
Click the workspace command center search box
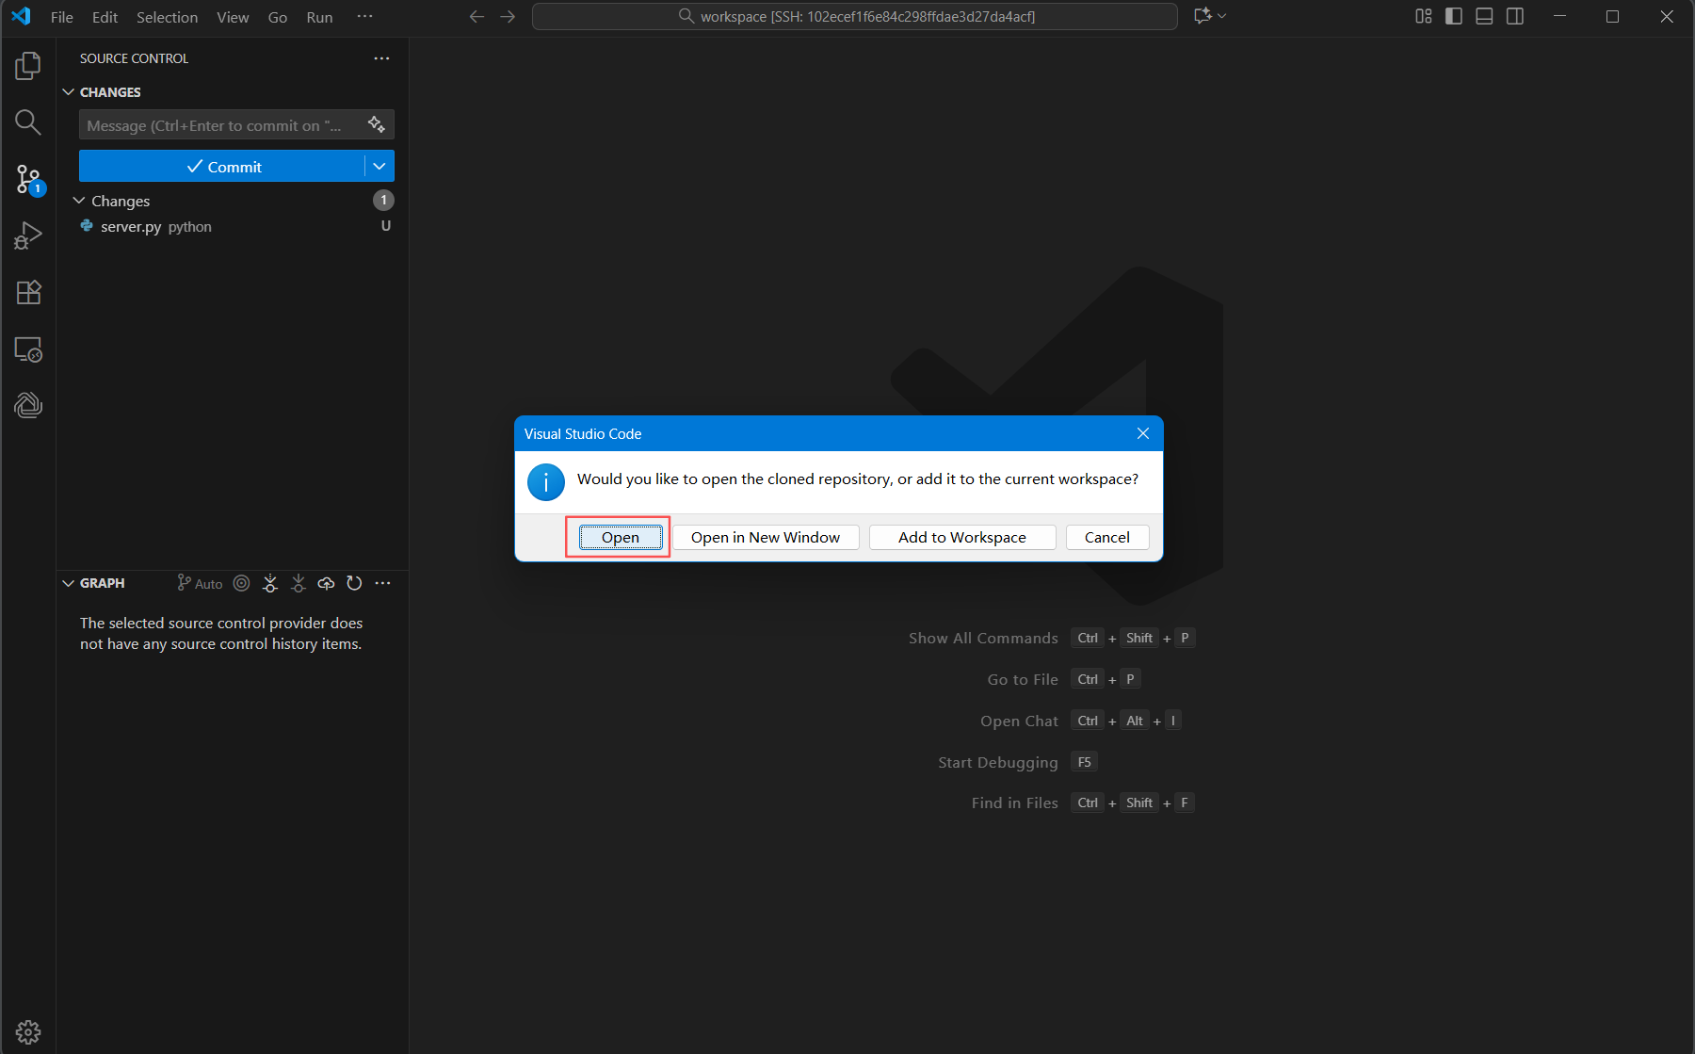click(x=855, y=17)
